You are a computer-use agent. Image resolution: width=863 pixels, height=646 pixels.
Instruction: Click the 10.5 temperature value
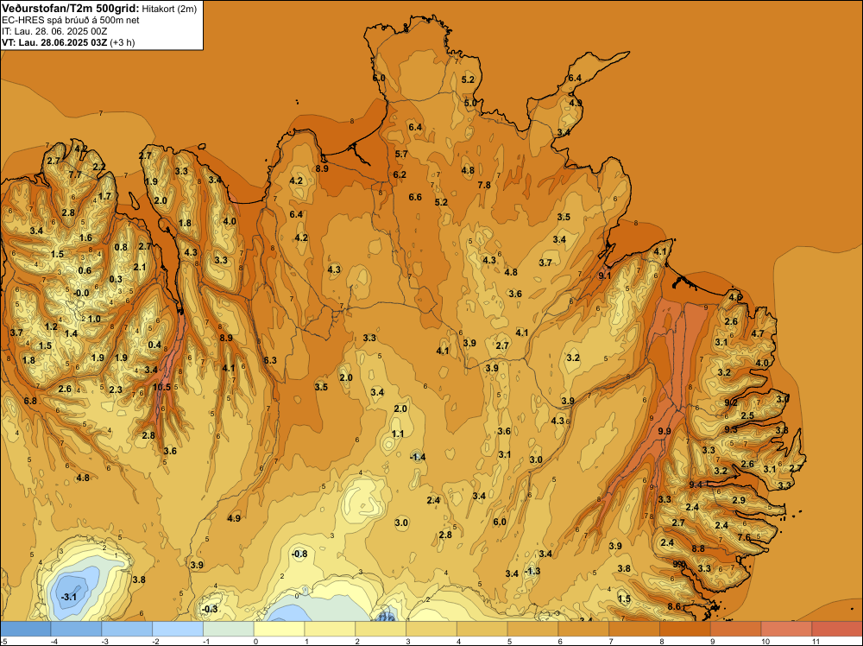162,387
